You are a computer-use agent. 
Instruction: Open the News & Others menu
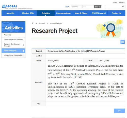tap(81, 13)
